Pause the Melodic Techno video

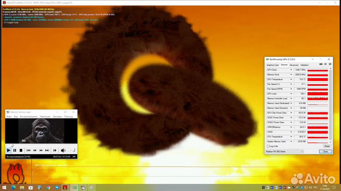click(15, 150)
